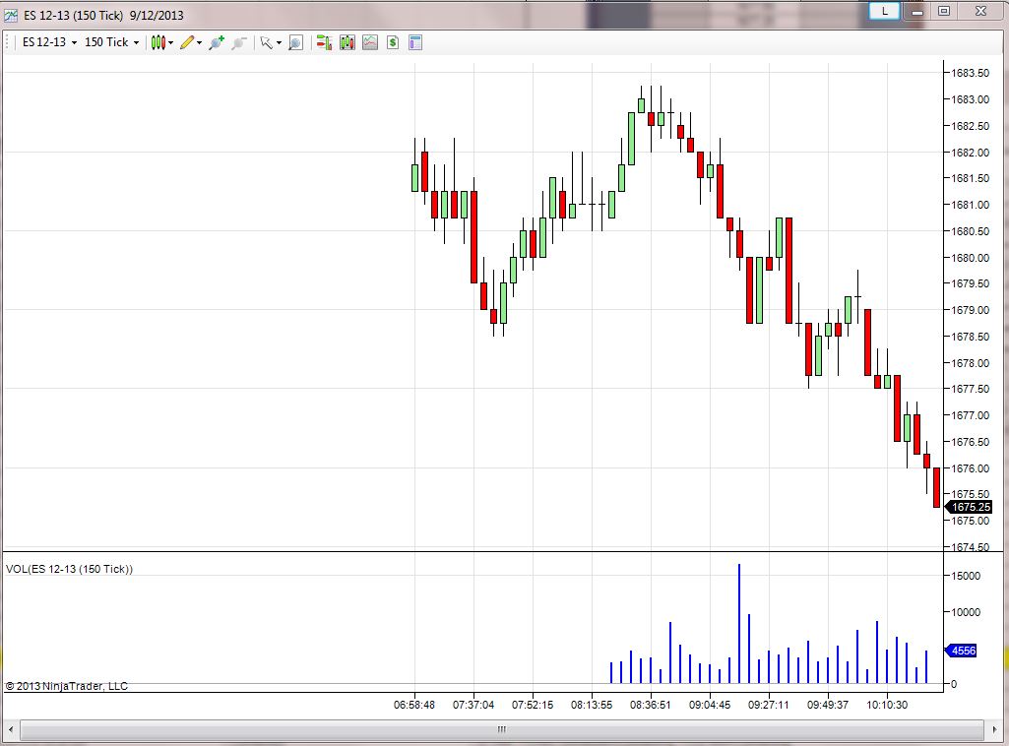Click the 1683.50 price axis label
1009x746 pixels.
[x=971, y=73]
